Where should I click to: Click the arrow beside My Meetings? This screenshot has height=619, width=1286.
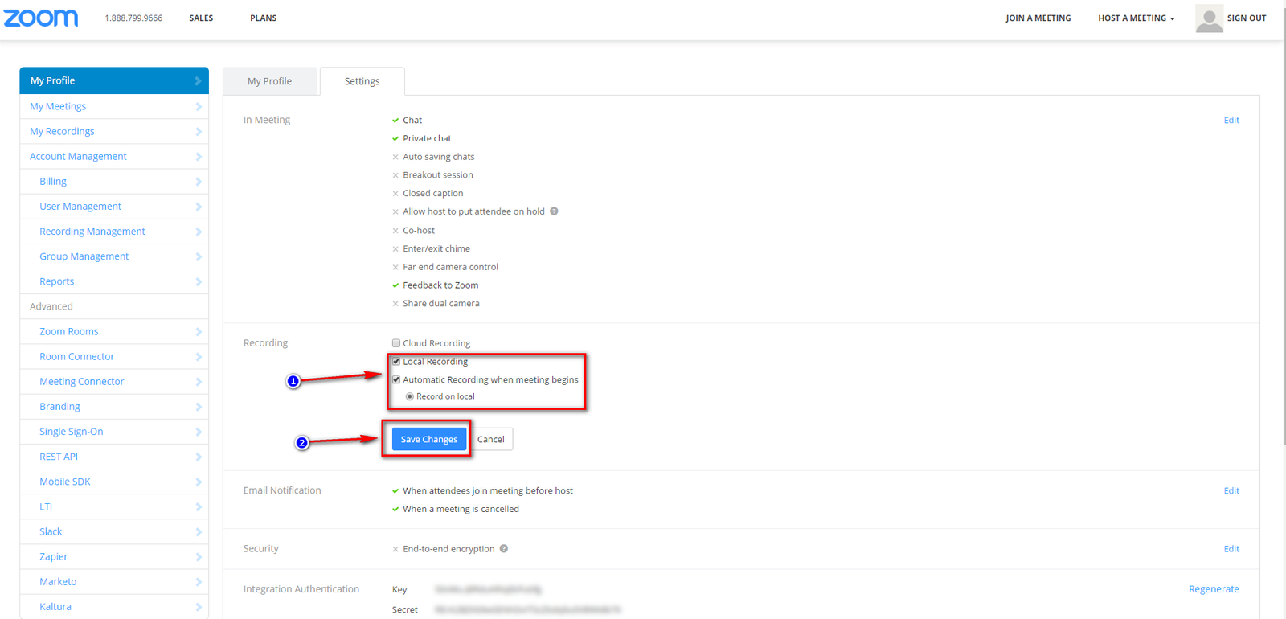point(198,107)
